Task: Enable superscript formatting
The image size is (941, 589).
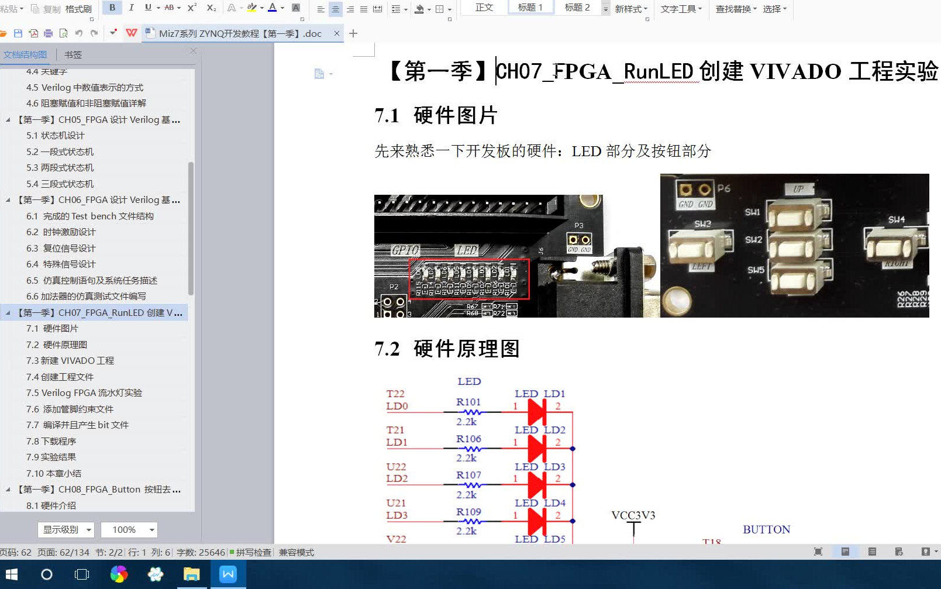Action: [191, 8]
